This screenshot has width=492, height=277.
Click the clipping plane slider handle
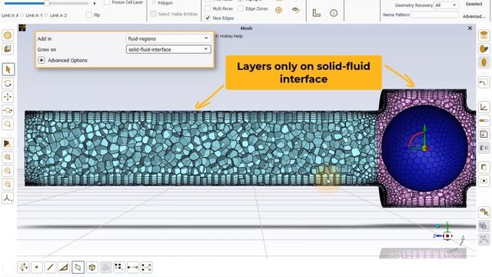coord(47,3)
